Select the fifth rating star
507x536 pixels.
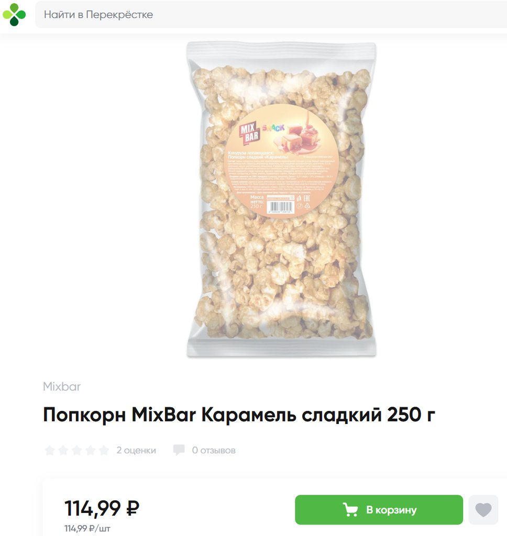(x=104, y=450)
